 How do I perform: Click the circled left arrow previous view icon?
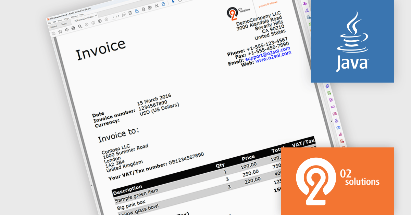100,21
